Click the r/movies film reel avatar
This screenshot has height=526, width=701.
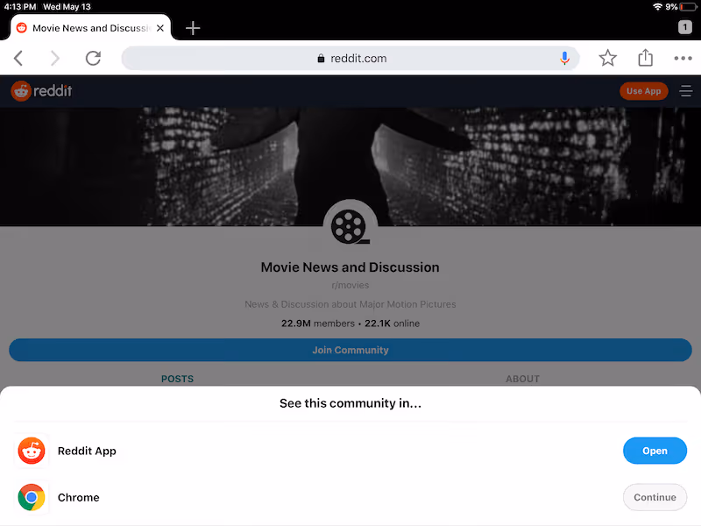(350, 224)
